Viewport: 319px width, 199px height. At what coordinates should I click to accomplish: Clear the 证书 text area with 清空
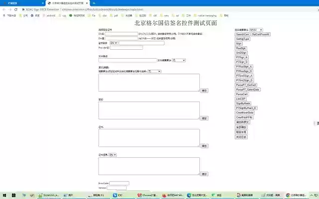point(204,146)
